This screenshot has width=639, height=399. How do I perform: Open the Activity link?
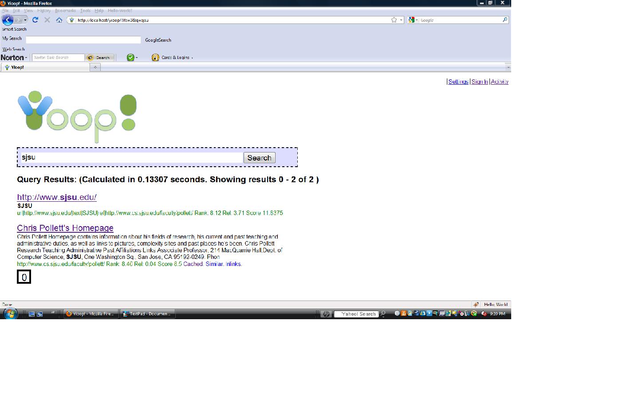click(500, 82)
